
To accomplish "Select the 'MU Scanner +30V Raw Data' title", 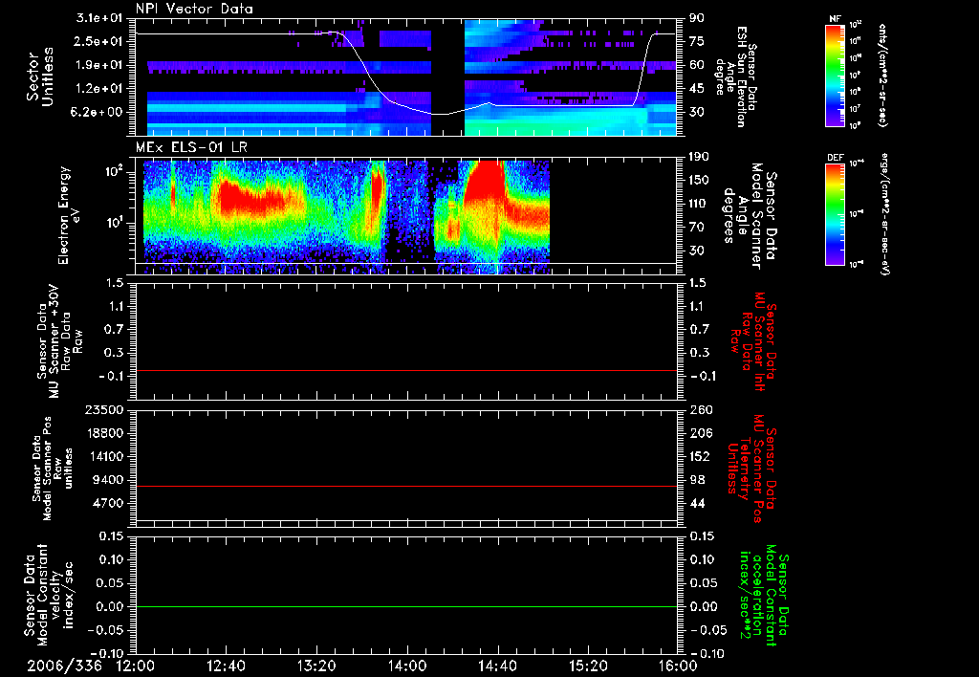I will 60,341.
